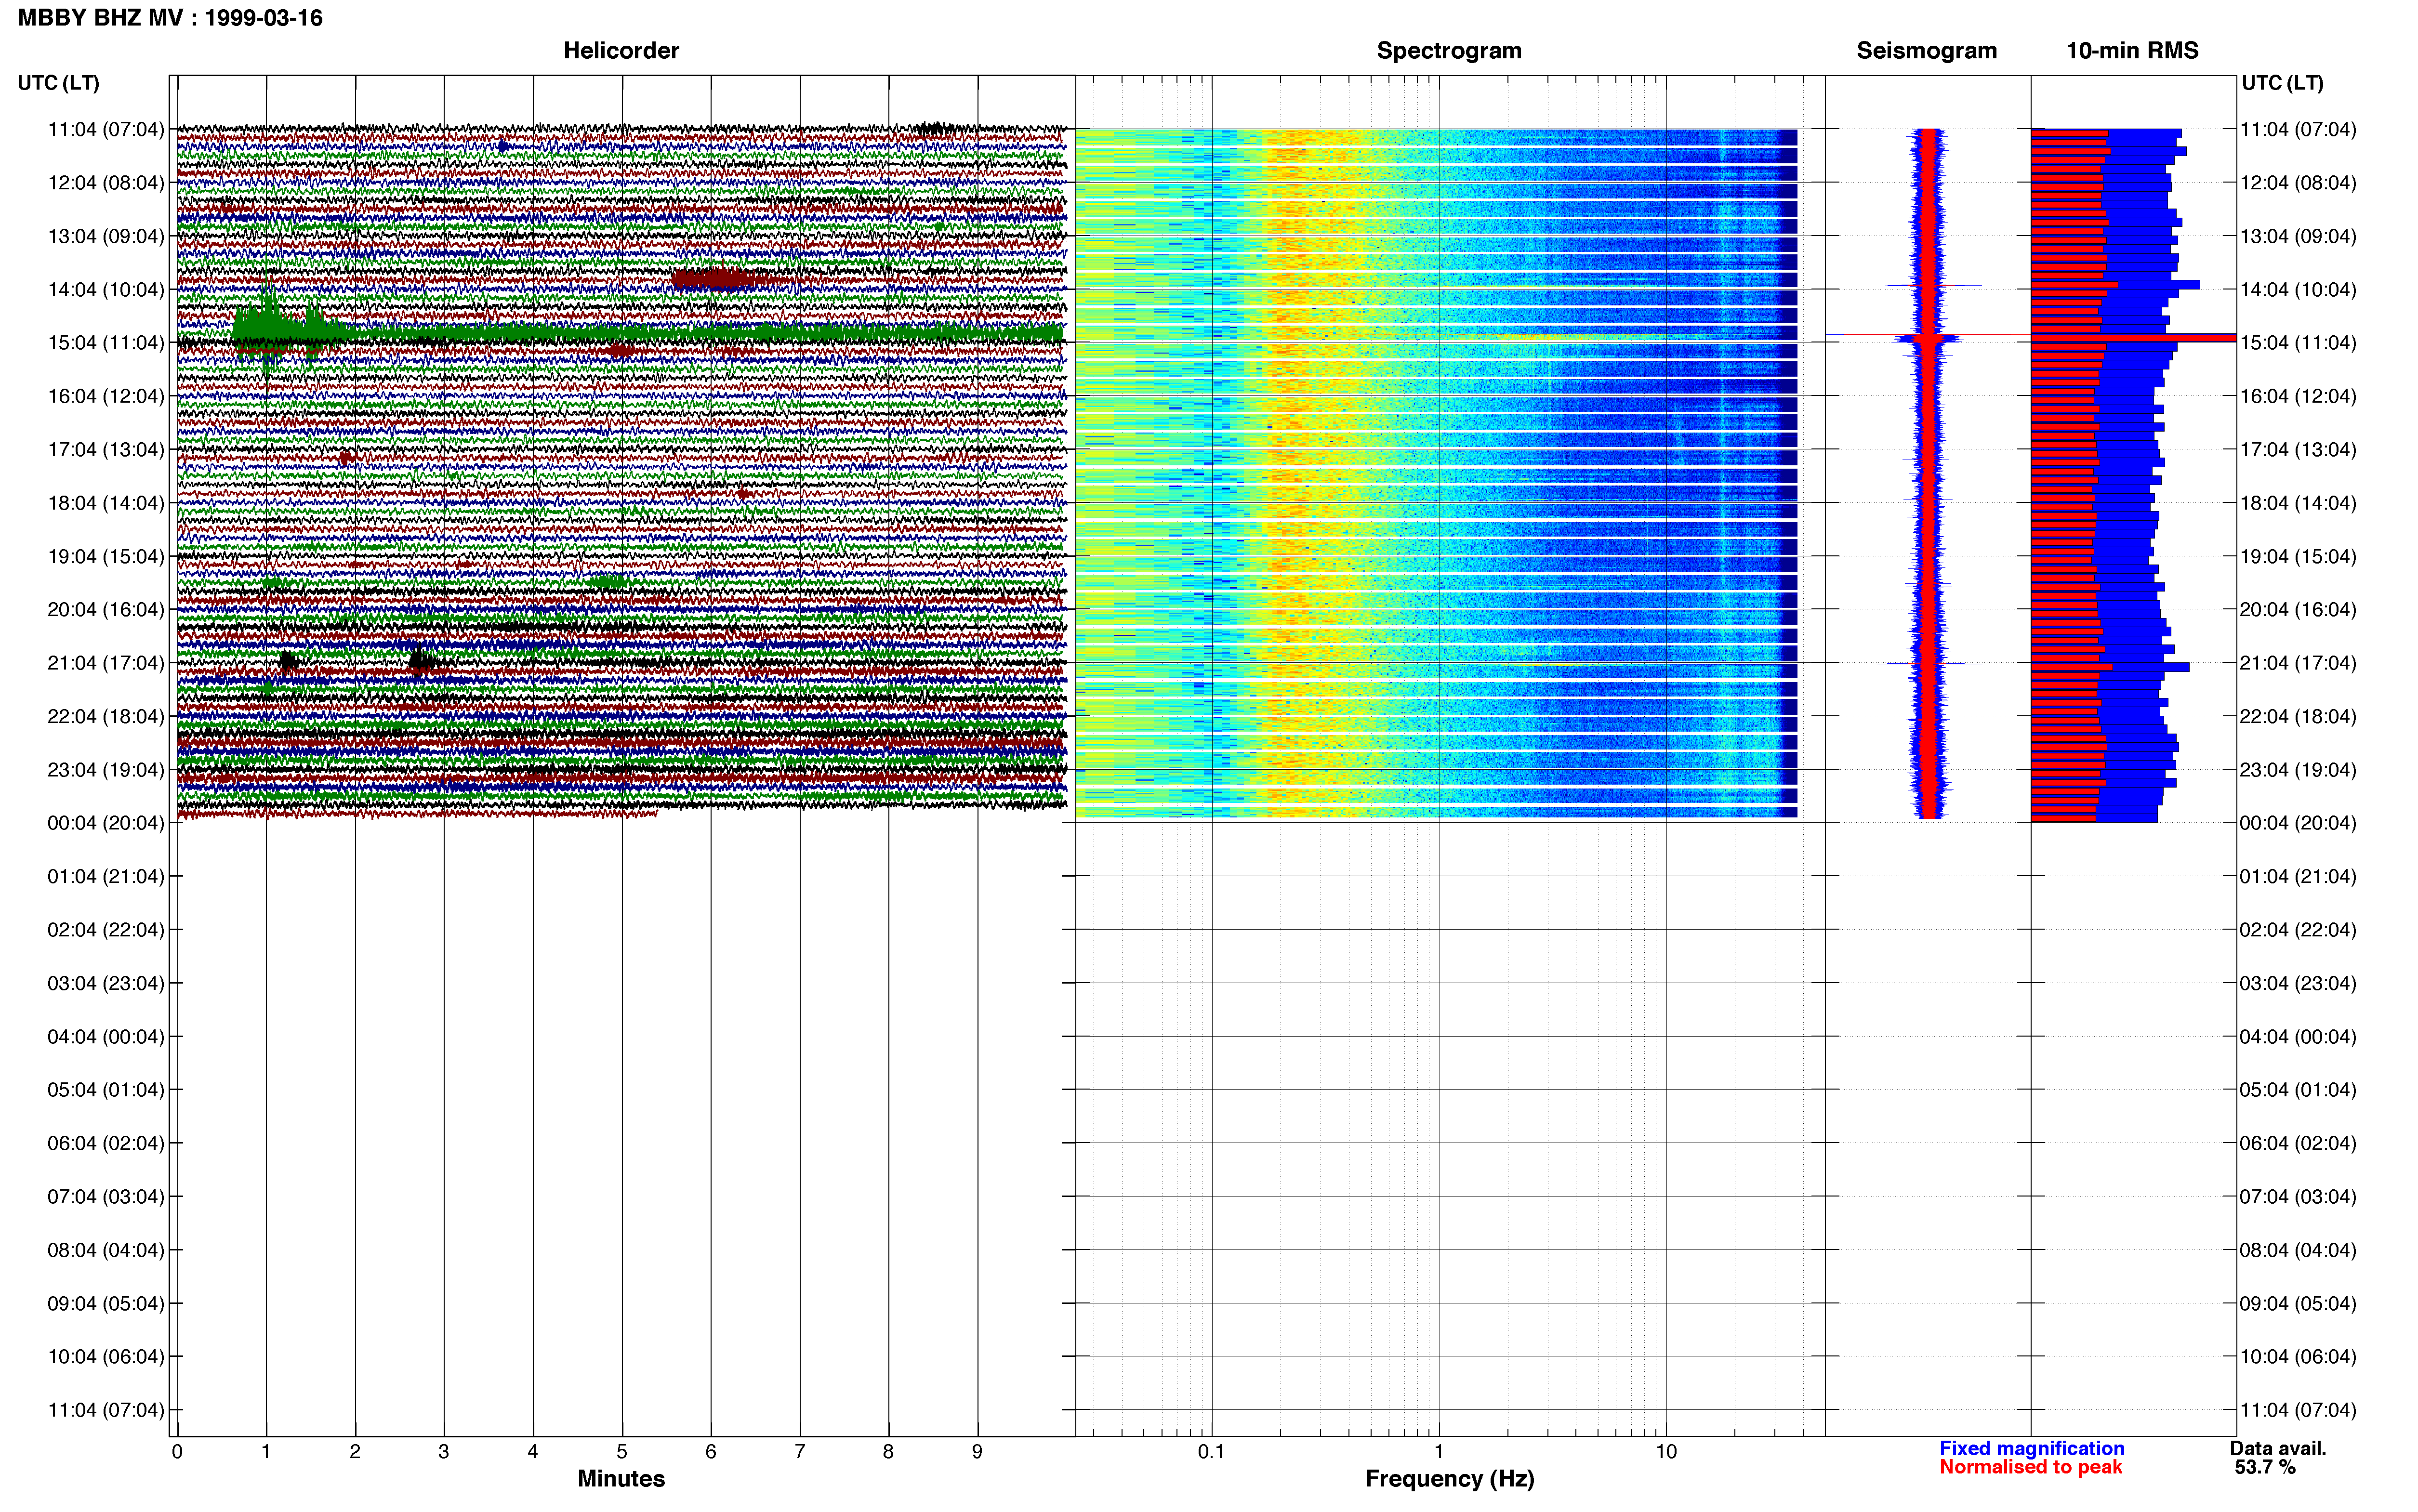Click left time label '04:04 (00:04)'
Viewport: 2418px width, 1512px height.
coord(106,1036)
